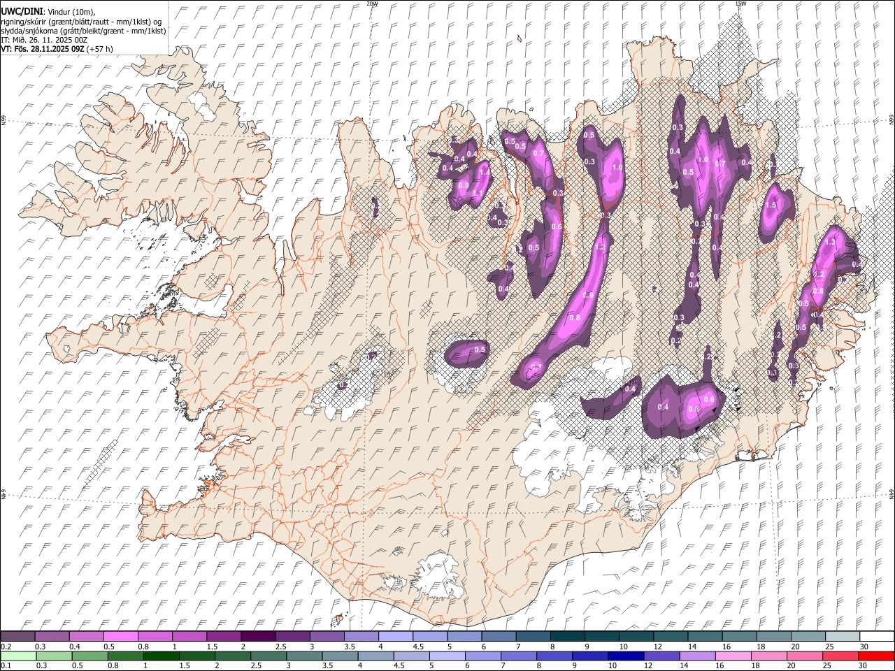Pick lower legend dark blue 10–12 swatch
895x671 pixels.
click(x=626, y=656)
